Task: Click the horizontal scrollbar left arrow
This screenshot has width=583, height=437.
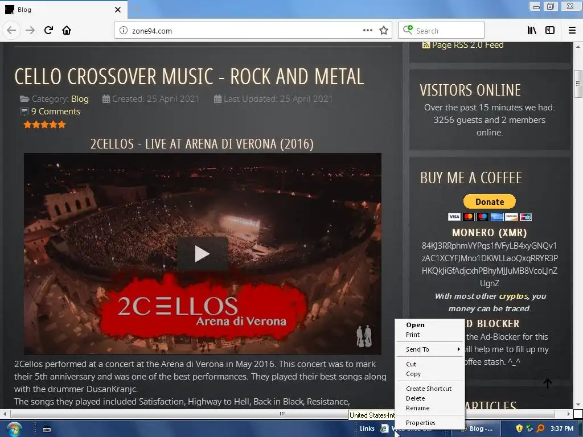Action: pyautogui.click(x=5, y=414)
